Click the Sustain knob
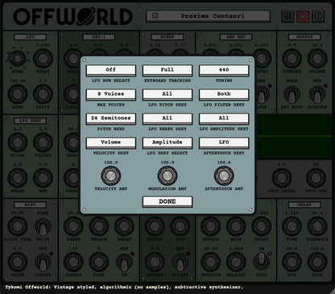 click(211, 262)
